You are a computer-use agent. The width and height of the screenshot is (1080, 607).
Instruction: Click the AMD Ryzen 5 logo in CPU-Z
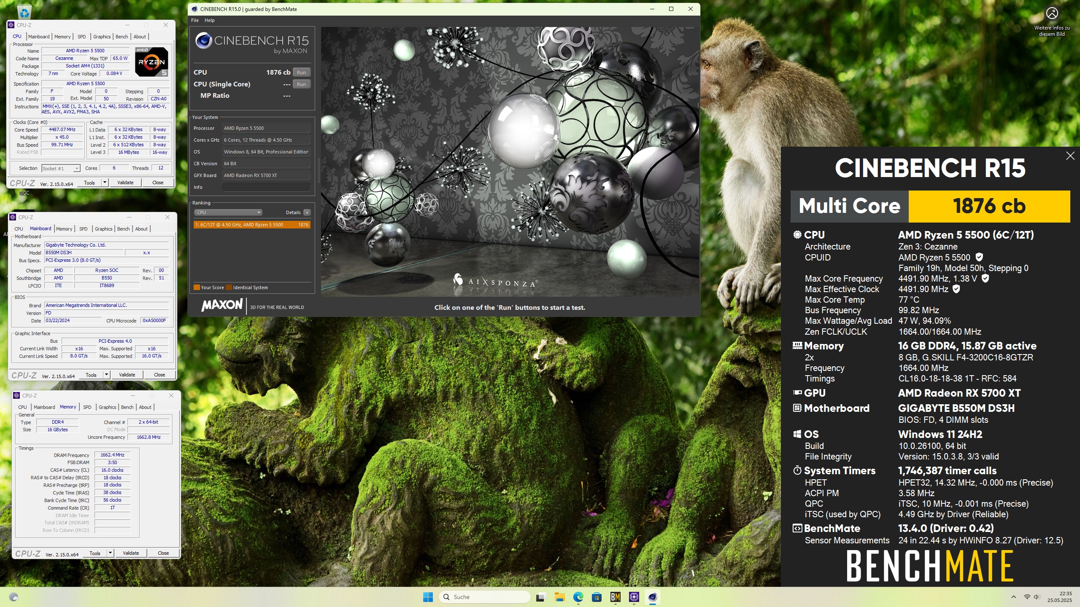(x=151, y=62)
